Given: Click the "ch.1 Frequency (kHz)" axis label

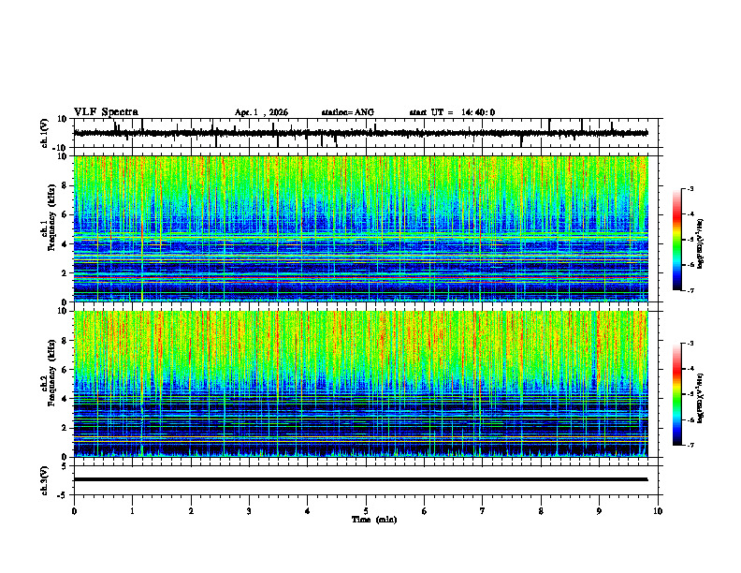Looking at the screenshot, I should click(x=48, y=215).
